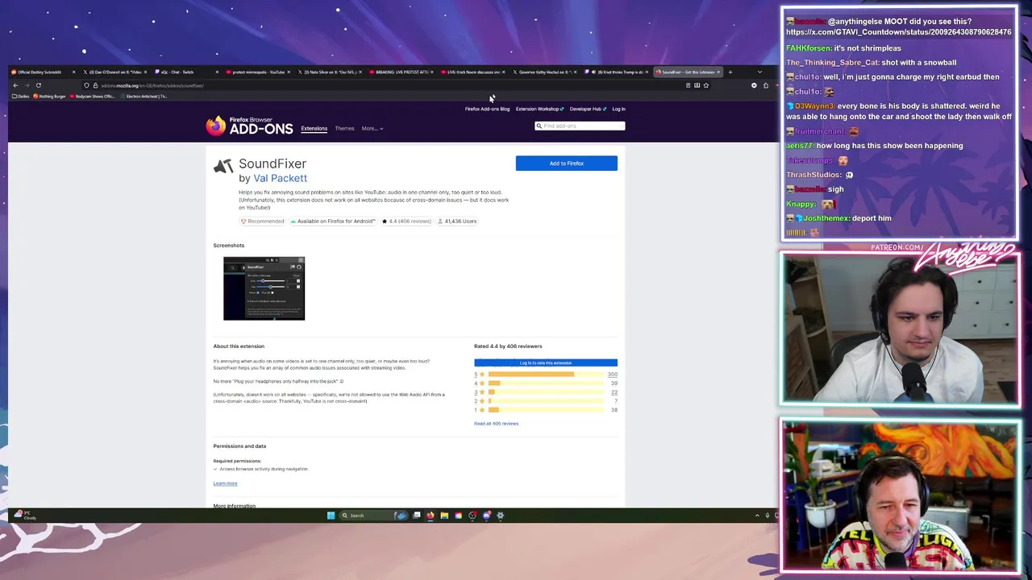Open Task View on the taskbar
This screenshot has width=1032, height=580.
point(417,516)
